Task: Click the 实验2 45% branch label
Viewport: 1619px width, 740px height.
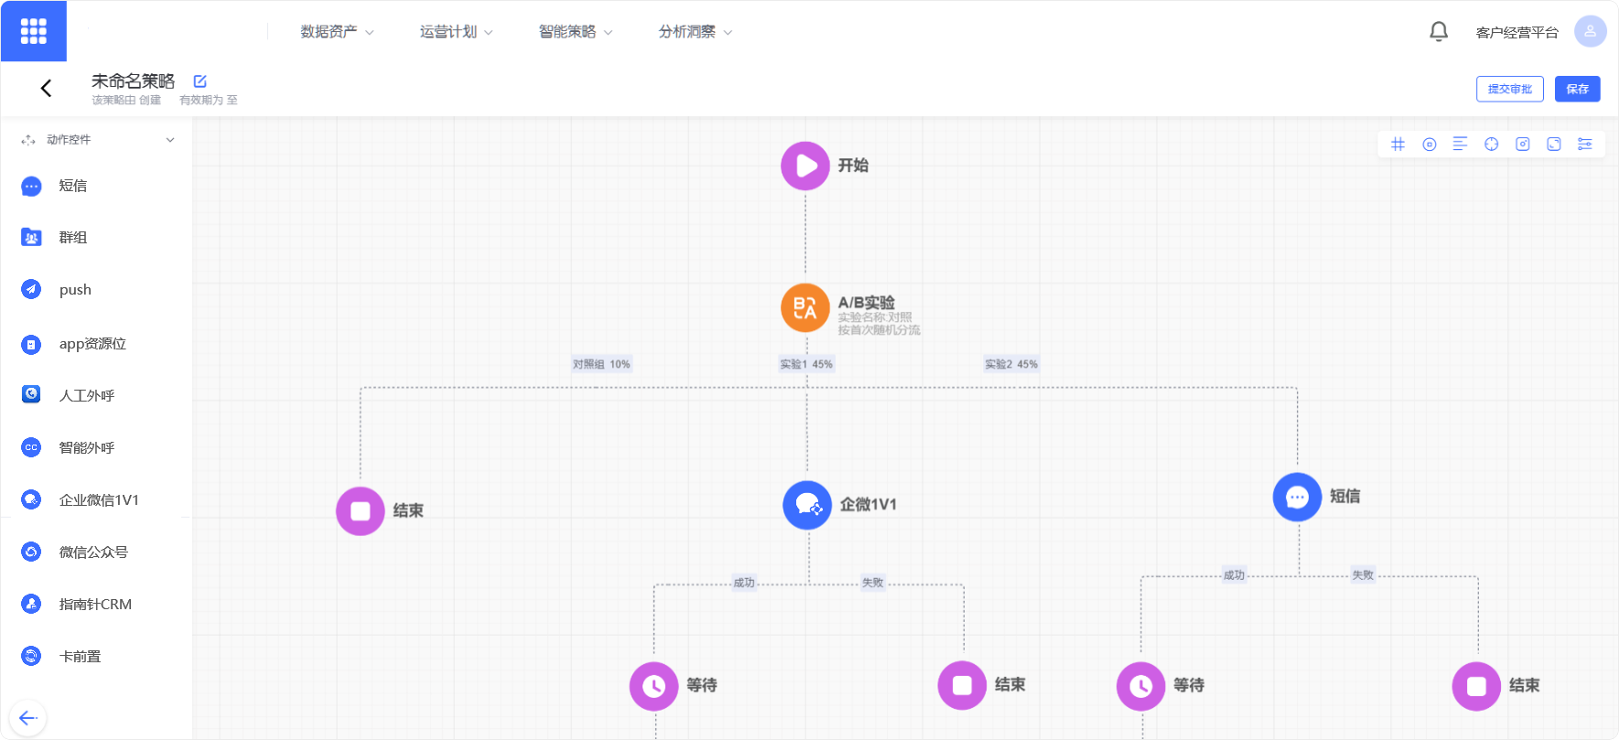Action: [x=1011, y=364]
